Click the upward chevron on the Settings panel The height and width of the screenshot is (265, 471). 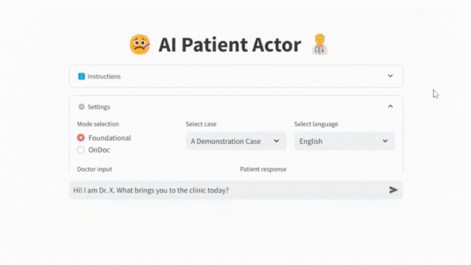click(390, 106)
